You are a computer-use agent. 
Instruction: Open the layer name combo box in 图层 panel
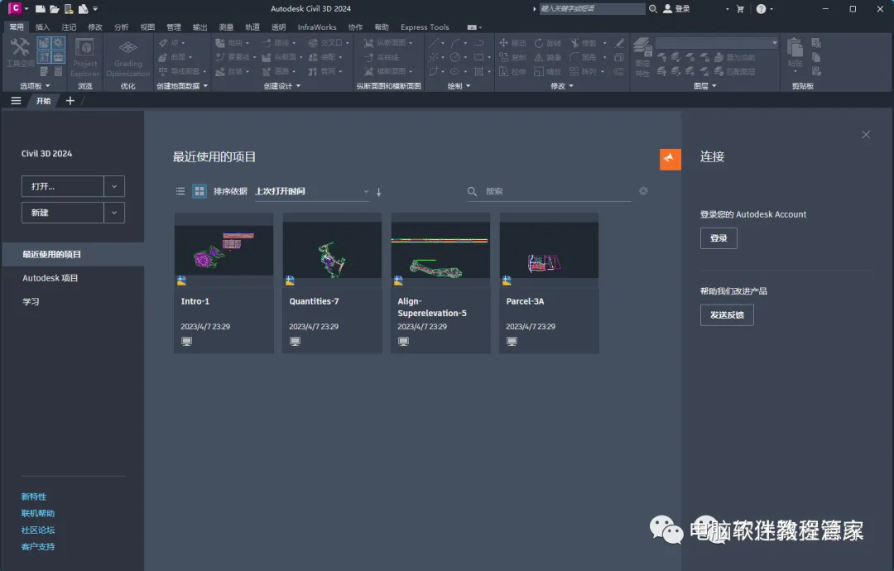click(717, 43)
